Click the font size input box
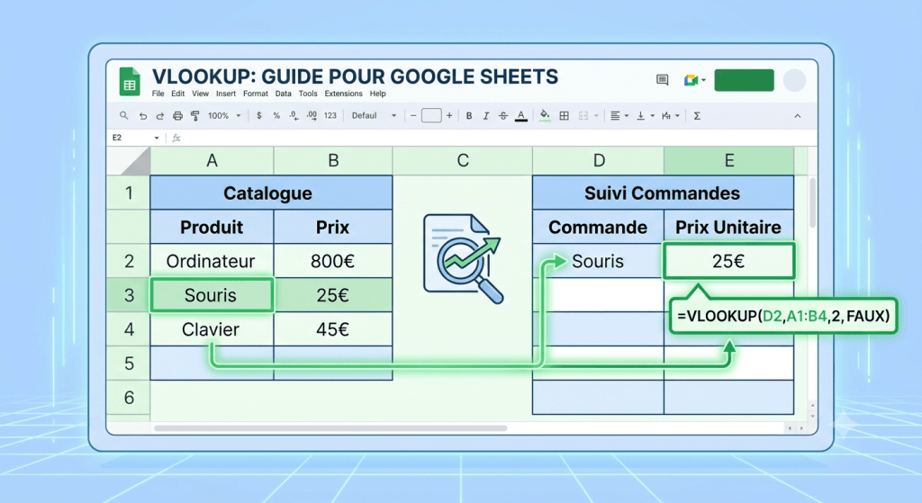 [431, 116]
